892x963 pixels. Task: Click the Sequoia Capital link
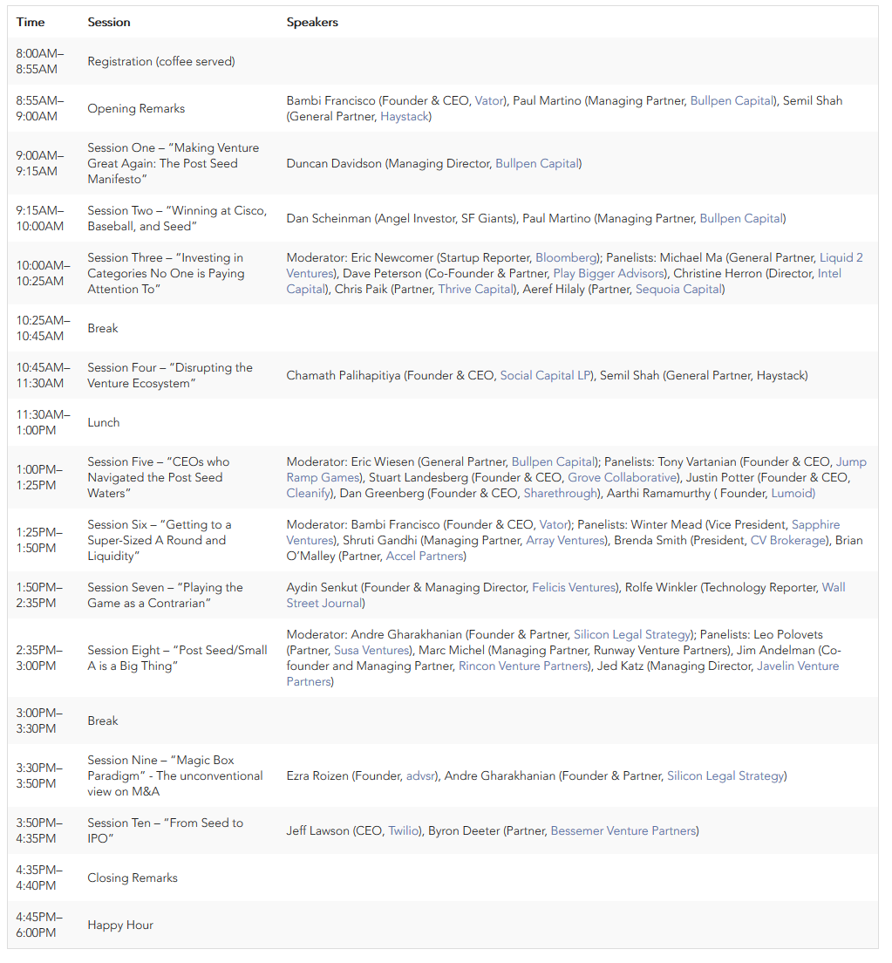click(678, 290)
